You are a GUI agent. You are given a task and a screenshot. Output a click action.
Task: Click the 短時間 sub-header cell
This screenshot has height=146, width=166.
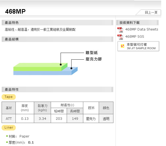59,111
